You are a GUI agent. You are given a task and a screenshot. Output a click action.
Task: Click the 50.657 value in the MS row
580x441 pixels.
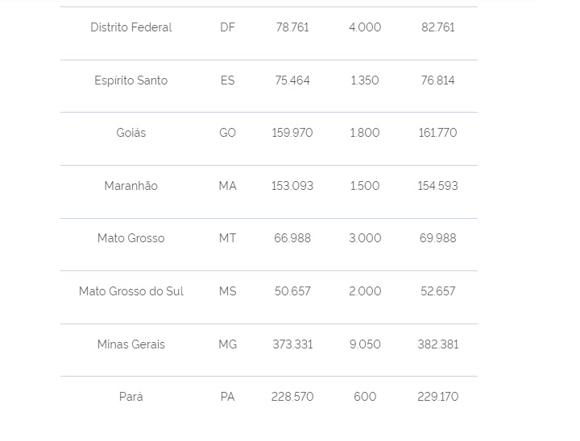[292, 291]
